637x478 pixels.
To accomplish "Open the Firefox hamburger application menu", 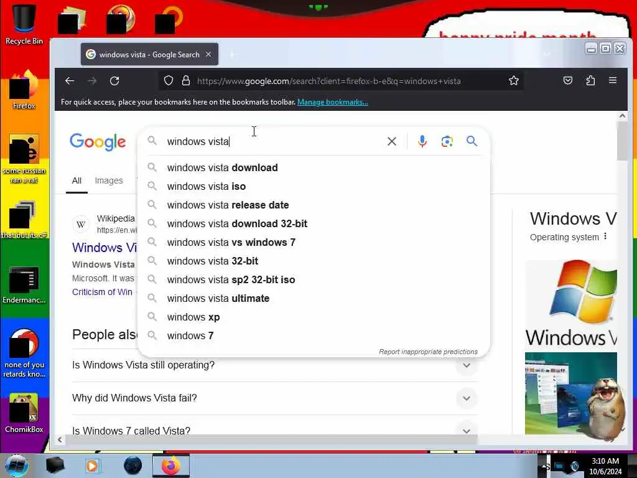I will click(613, 80).
